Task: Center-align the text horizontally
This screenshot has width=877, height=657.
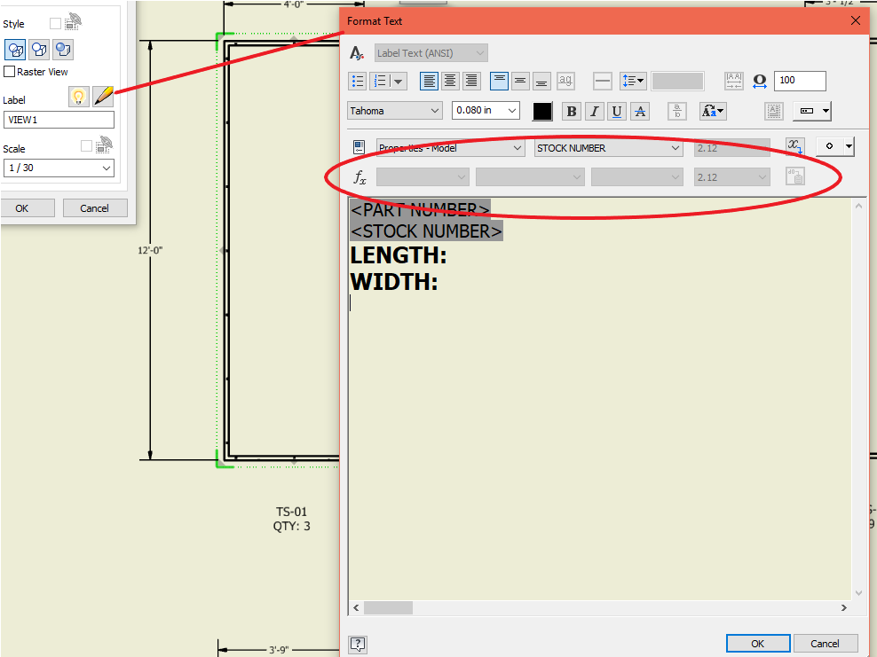Action: click(450, 81)
